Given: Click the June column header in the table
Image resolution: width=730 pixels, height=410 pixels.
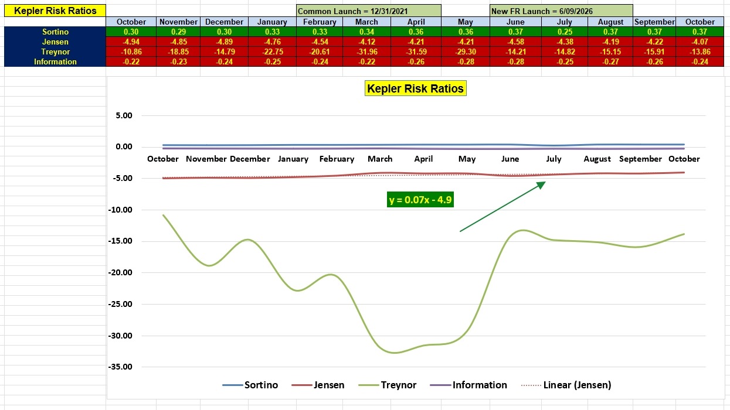Looking at the screenshot, I should point(515,22).
